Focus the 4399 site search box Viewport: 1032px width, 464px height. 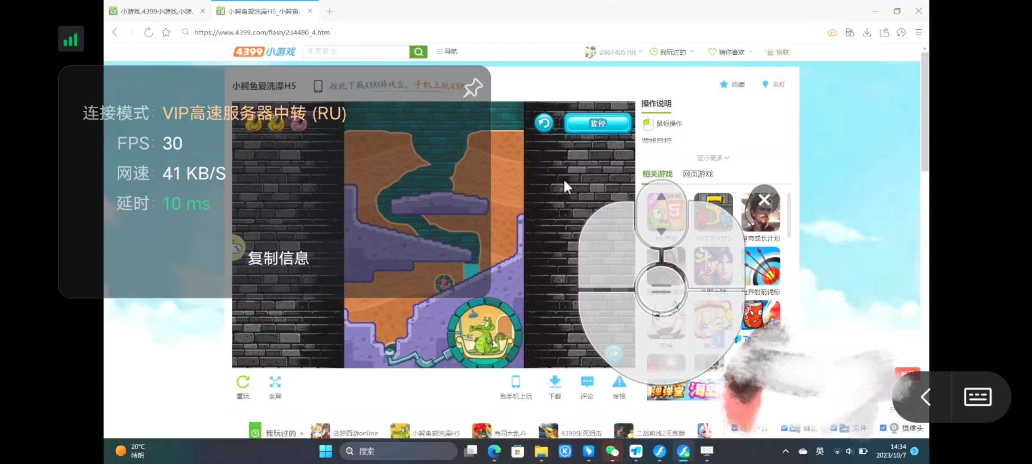[356, 52]
